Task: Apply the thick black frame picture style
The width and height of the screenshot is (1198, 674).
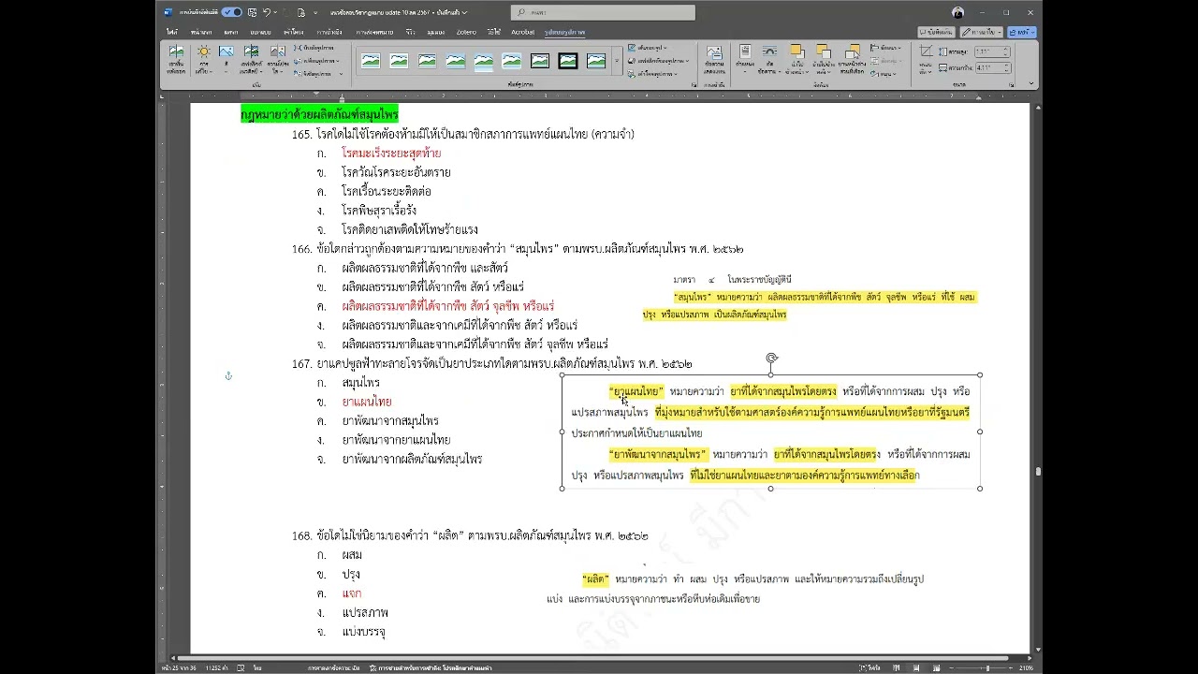Action: click(568, 61)
